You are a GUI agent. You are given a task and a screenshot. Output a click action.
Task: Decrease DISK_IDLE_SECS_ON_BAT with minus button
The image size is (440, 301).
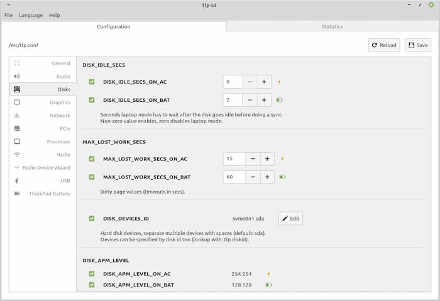(250, 100)
